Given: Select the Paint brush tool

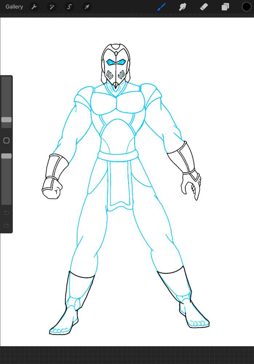Looking at the screenshot, I should pyautogui.click(x=161, y=7).
